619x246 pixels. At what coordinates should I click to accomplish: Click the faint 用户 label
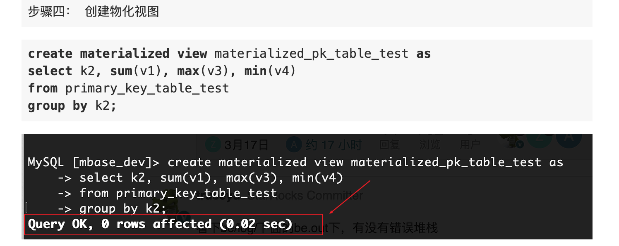(470, 144)
